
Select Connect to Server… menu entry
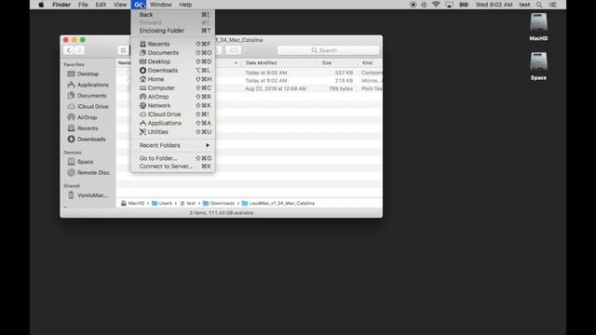point(173,167)
